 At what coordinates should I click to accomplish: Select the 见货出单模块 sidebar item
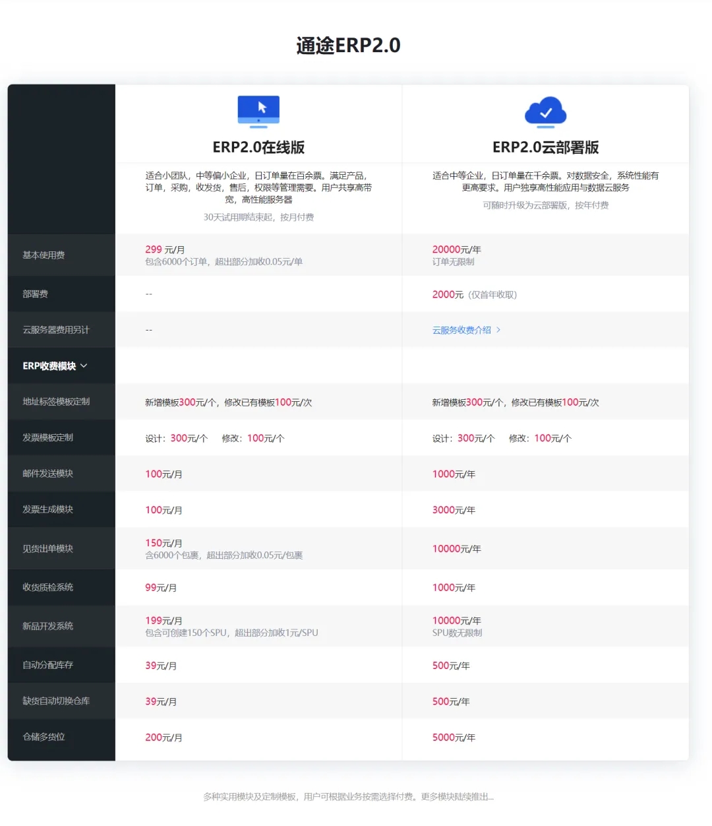47,548
